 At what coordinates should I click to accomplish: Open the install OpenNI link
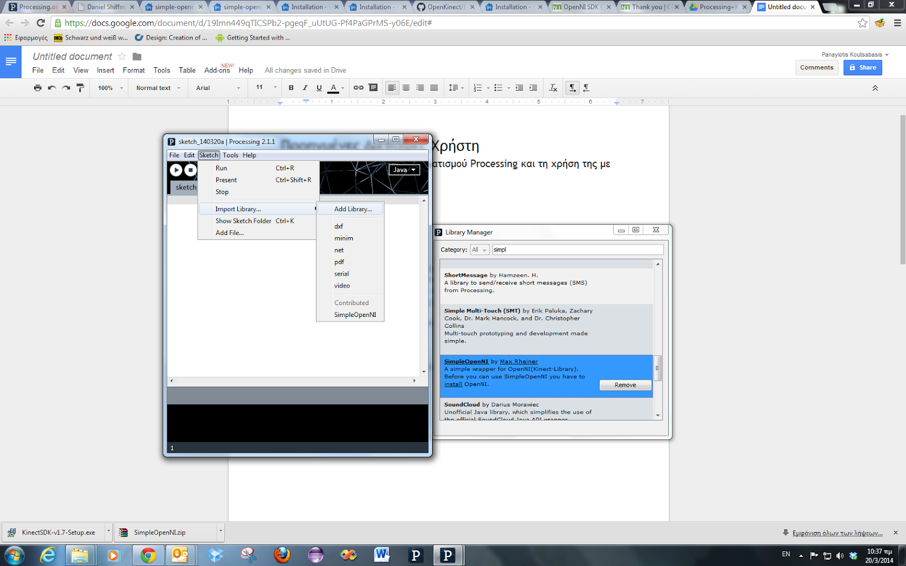click(x=453, y=384)
